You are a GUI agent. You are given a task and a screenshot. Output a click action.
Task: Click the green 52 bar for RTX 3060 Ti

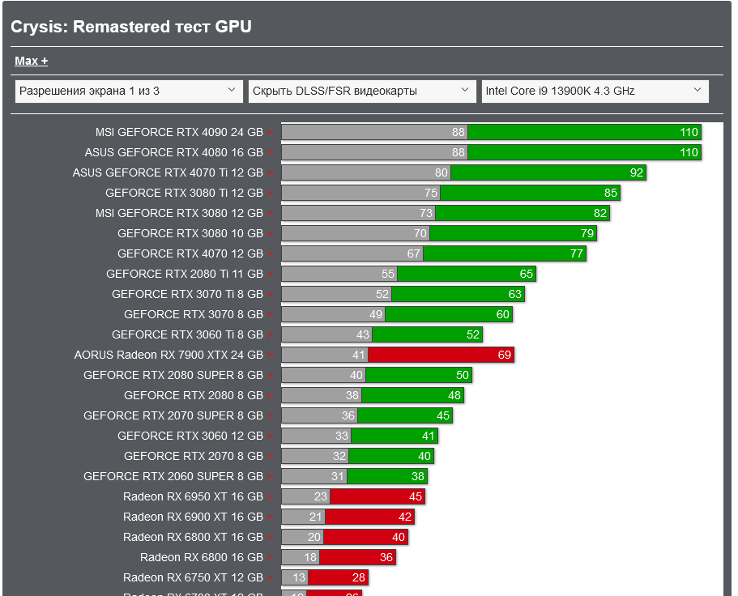[x=428, y=334]
